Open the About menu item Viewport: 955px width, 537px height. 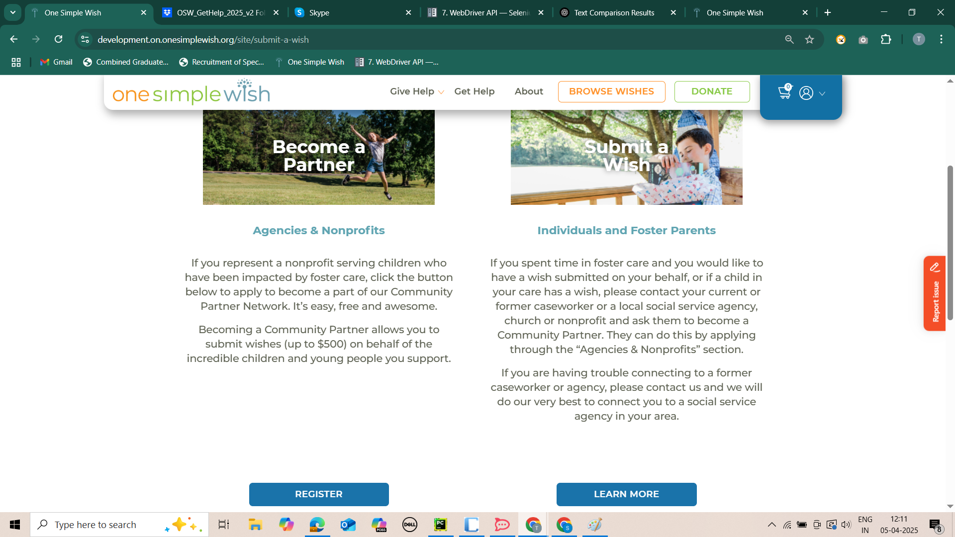point(529,91)
